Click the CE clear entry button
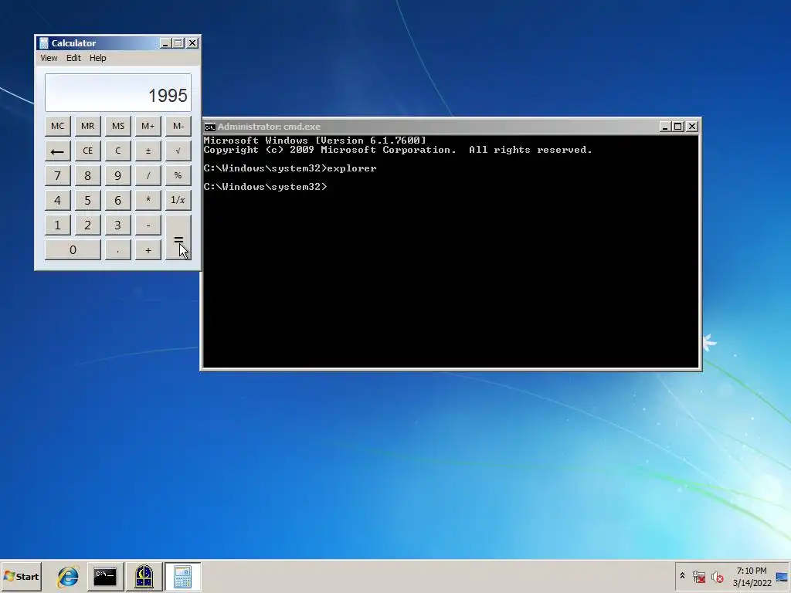 (88, 151)
